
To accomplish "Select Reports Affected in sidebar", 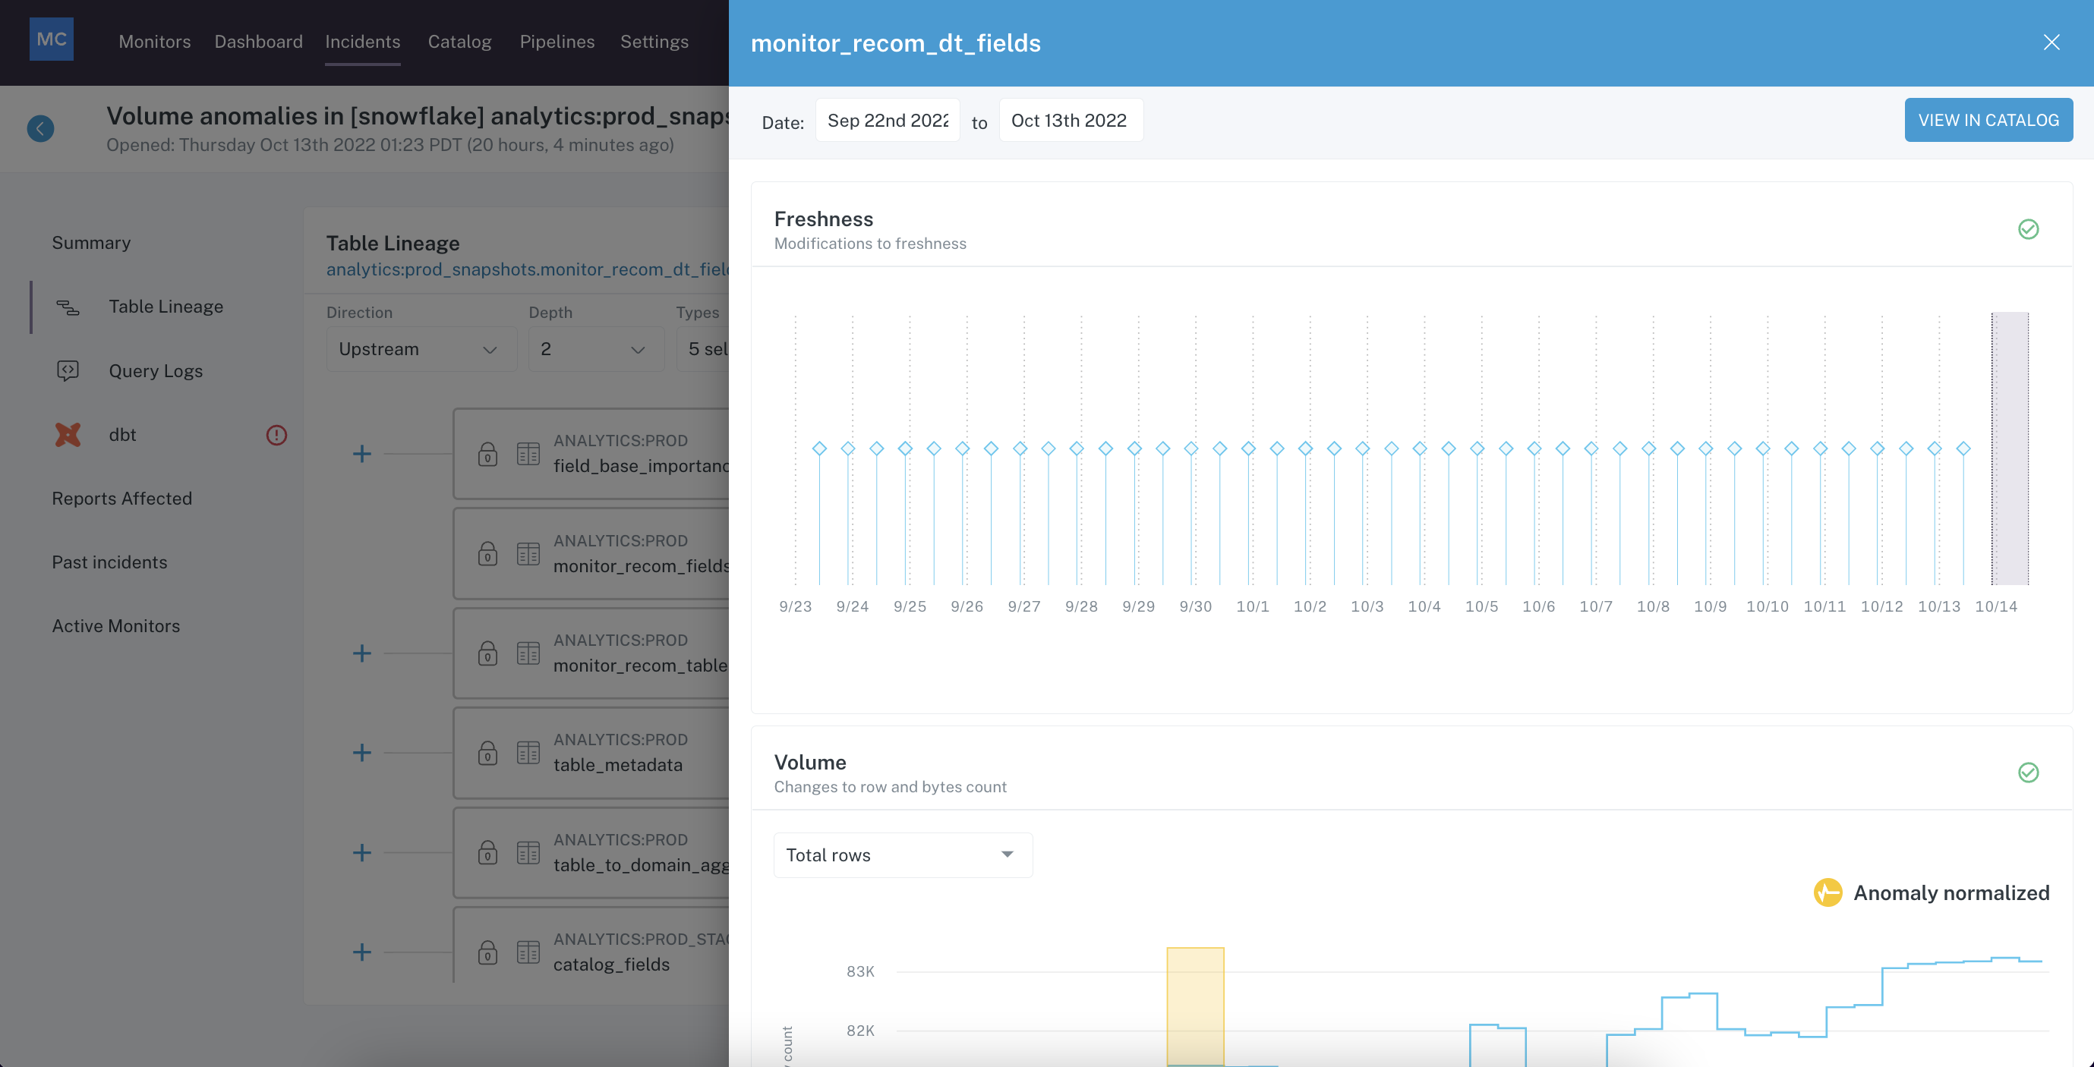I will pyautogui.click(x=122, y=498).
